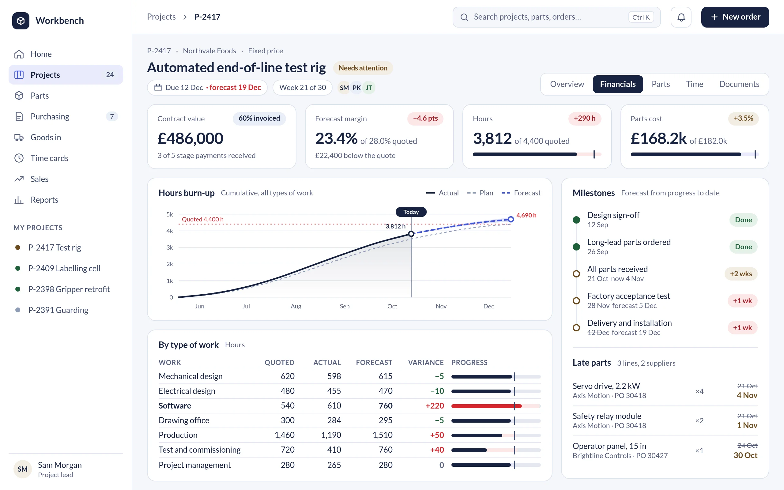
Task: Click the Safety relay module row
Action: click(x=665, y=421)
